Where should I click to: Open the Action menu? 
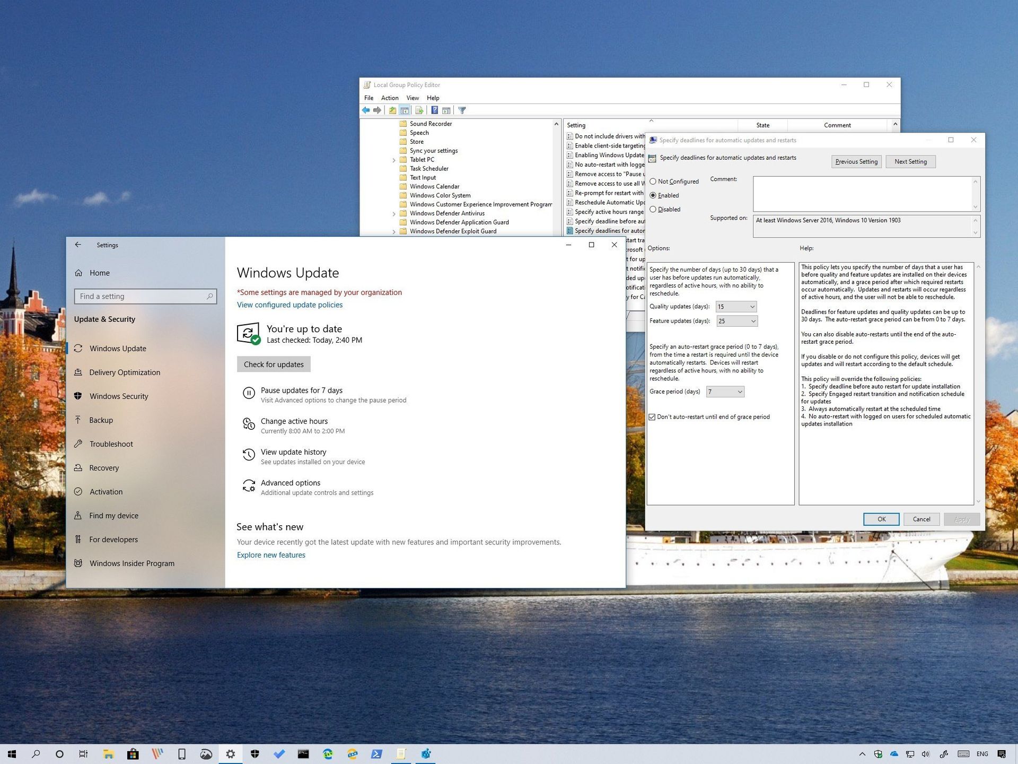pos(390,98)
